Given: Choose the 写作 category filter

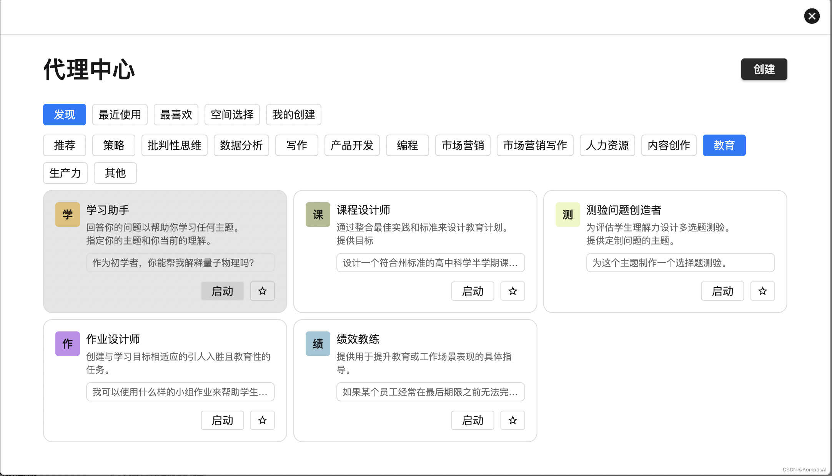Looking at the screenshot, I should click(x=297, y=145).
